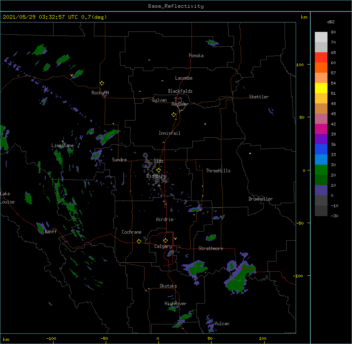Click the green echo east of Ponoka
Screen dimensions: 352x344
pyautogui.click(x=212, y=42)
